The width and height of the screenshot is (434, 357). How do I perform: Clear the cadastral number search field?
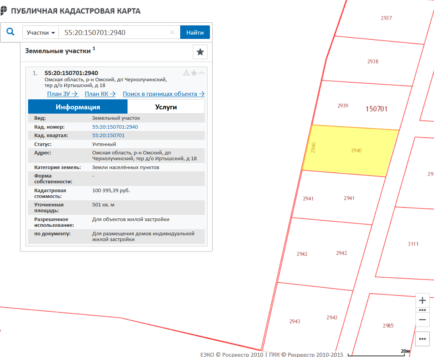click(172, 32)
